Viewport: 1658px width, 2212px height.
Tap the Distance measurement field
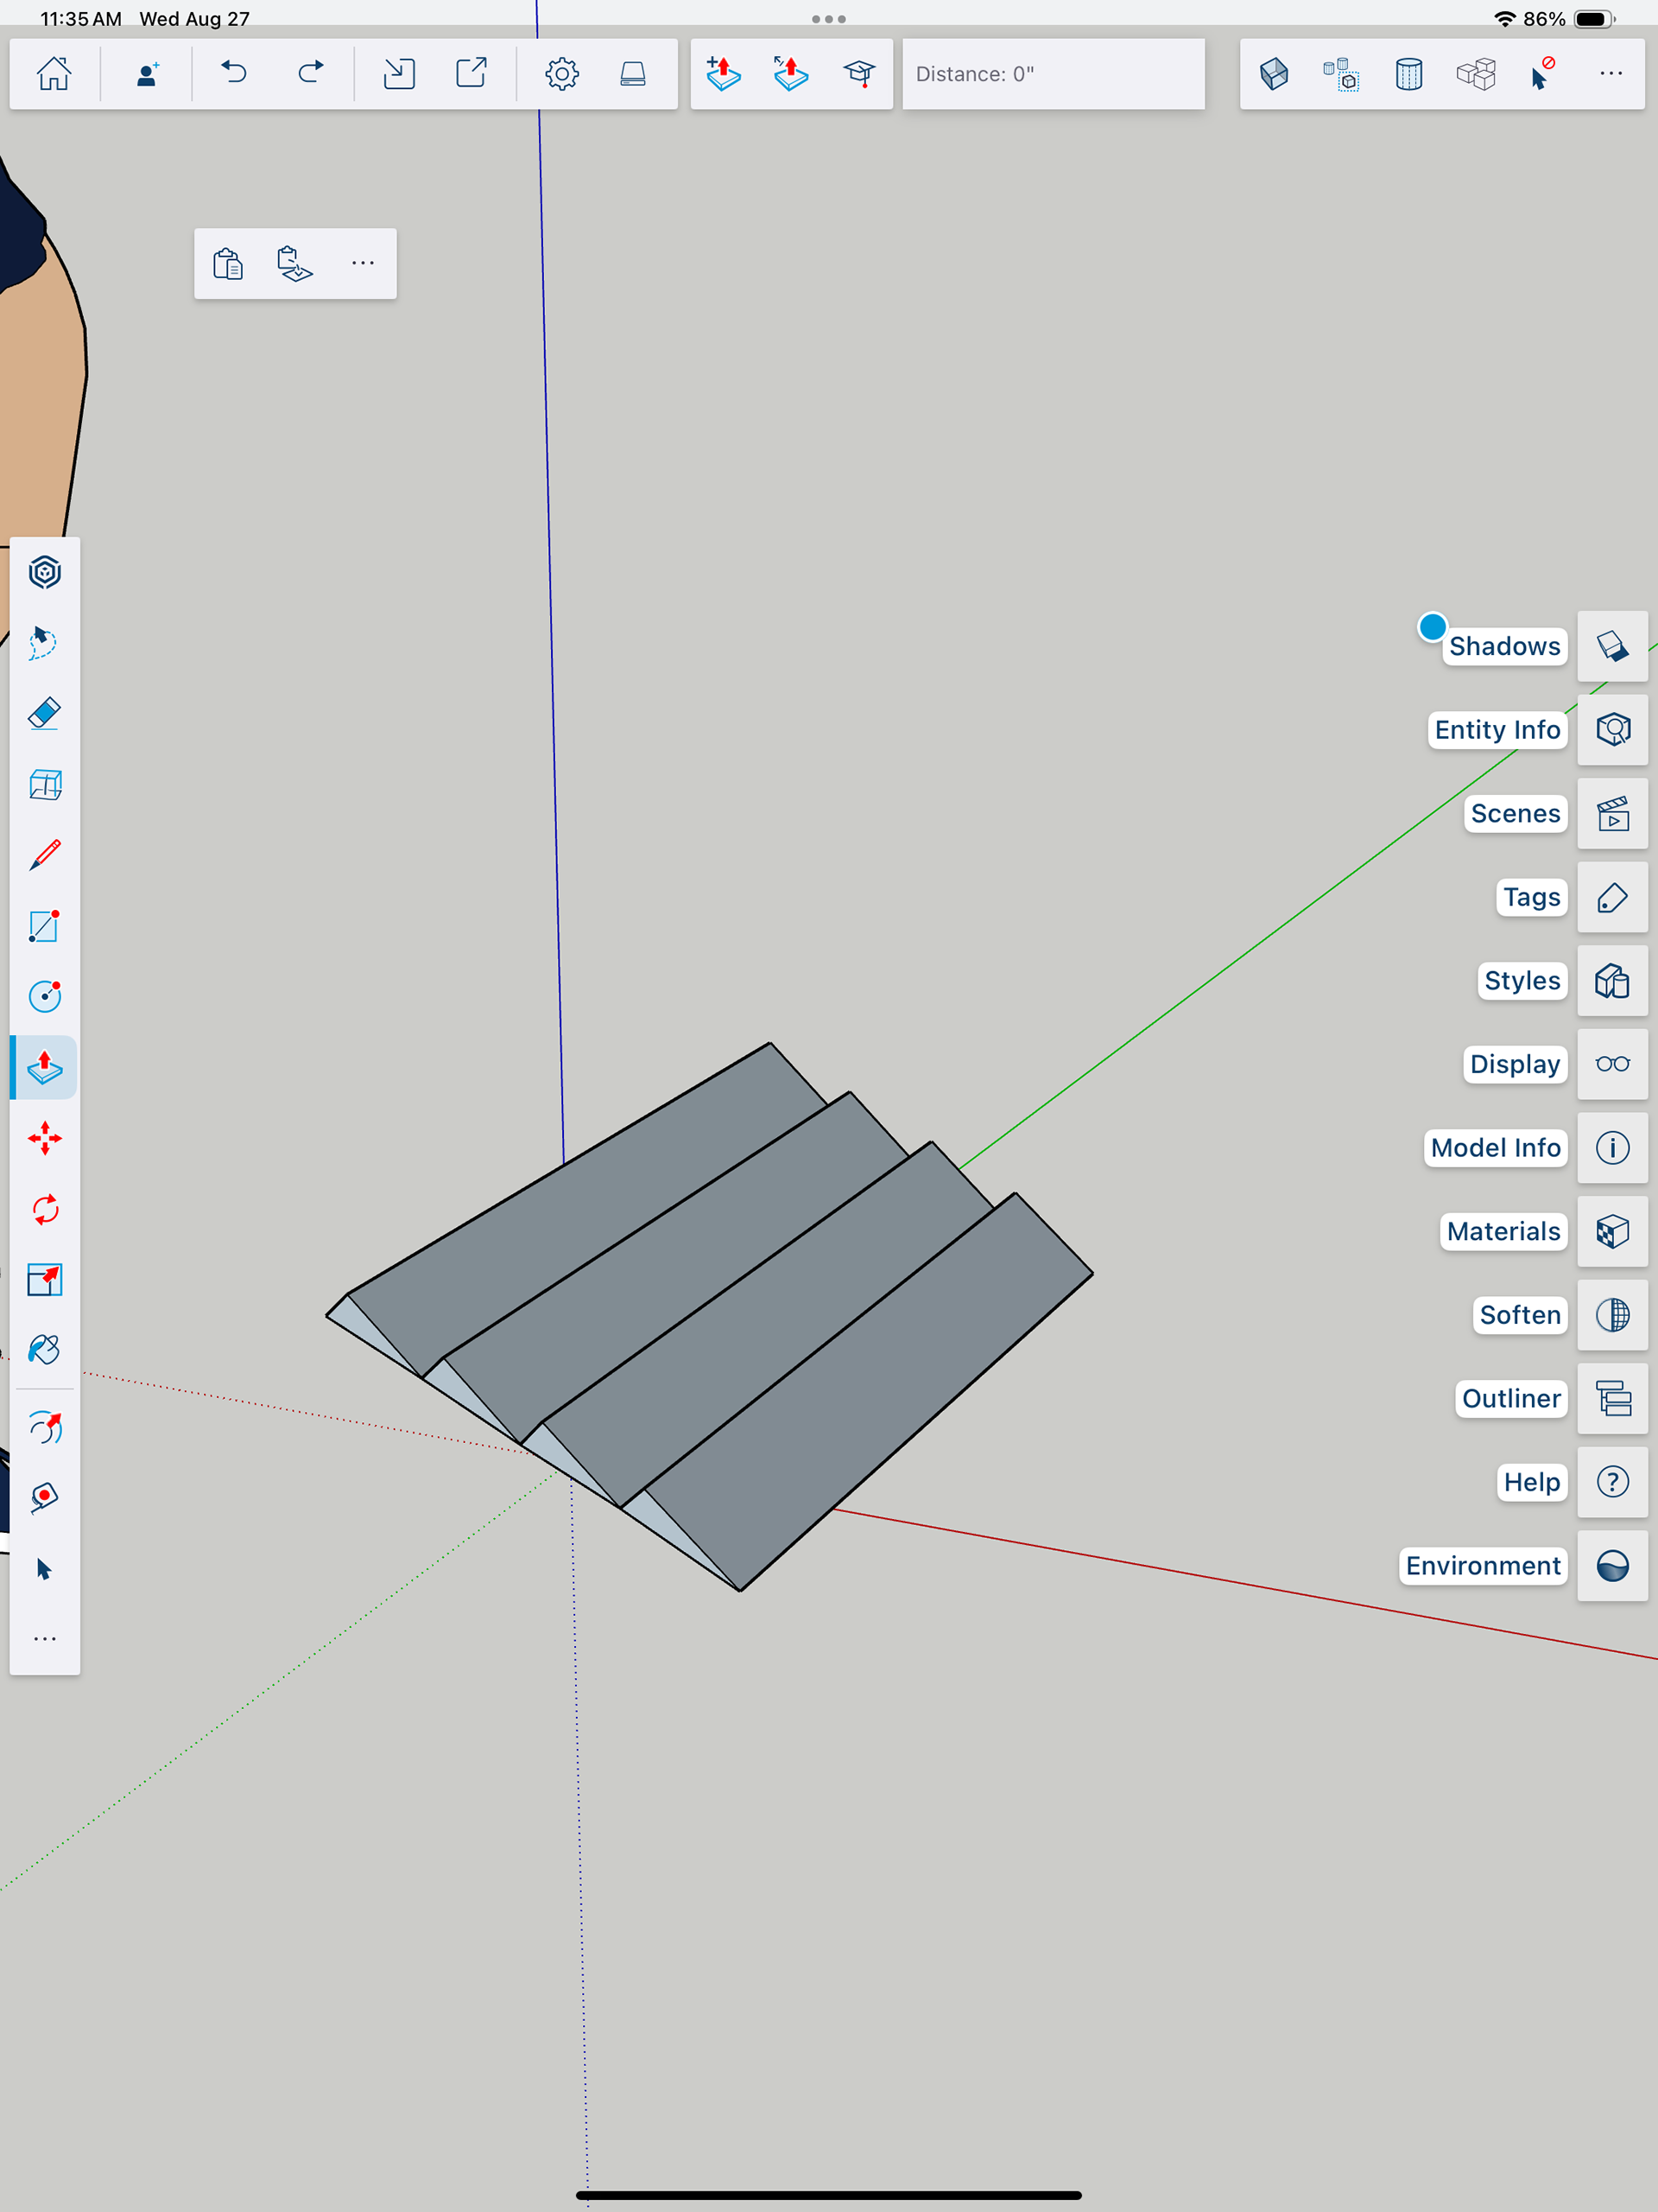click(x=1053, y=74)
